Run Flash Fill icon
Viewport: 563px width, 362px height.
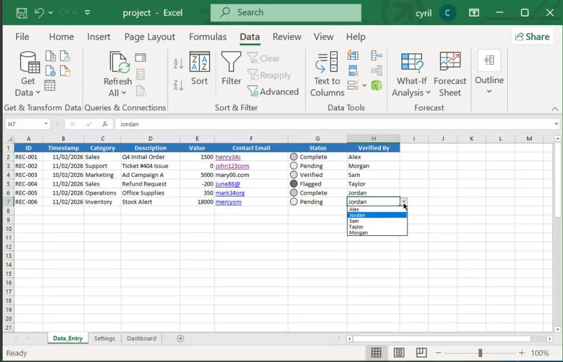click(x=353, y=55)
